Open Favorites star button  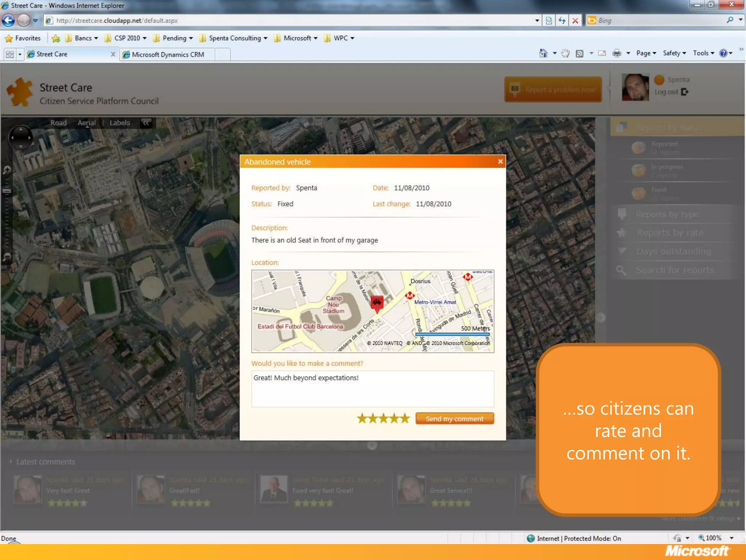[x=23, y=38]
